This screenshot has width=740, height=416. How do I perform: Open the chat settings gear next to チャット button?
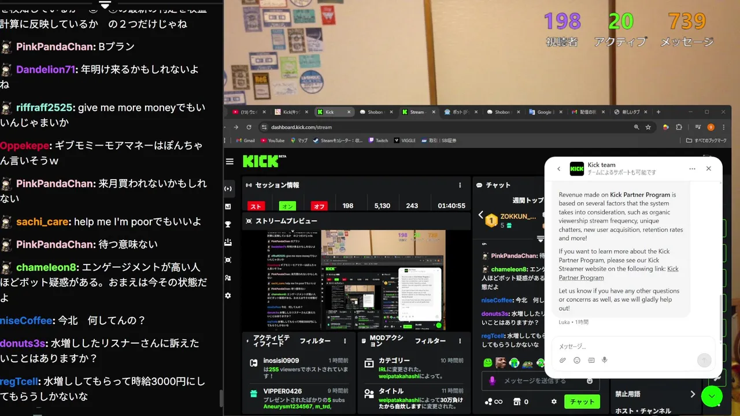(x=554, y=402)
